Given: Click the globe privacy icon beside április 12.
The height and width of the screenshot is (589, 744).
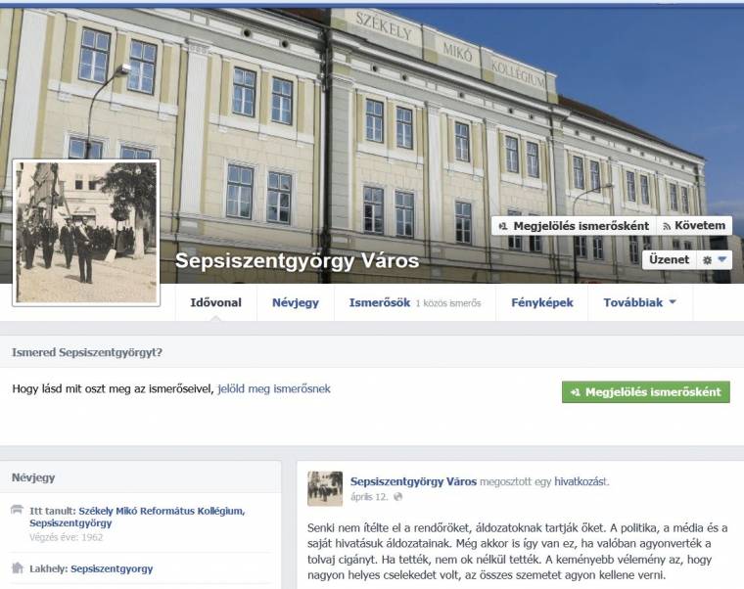Looking at the screenshot, I should coord(398,496).
